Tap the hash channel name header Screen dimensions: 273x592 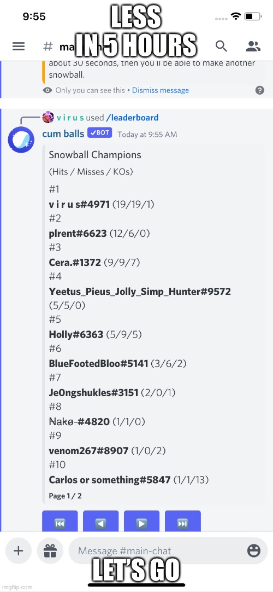(79, 47)
